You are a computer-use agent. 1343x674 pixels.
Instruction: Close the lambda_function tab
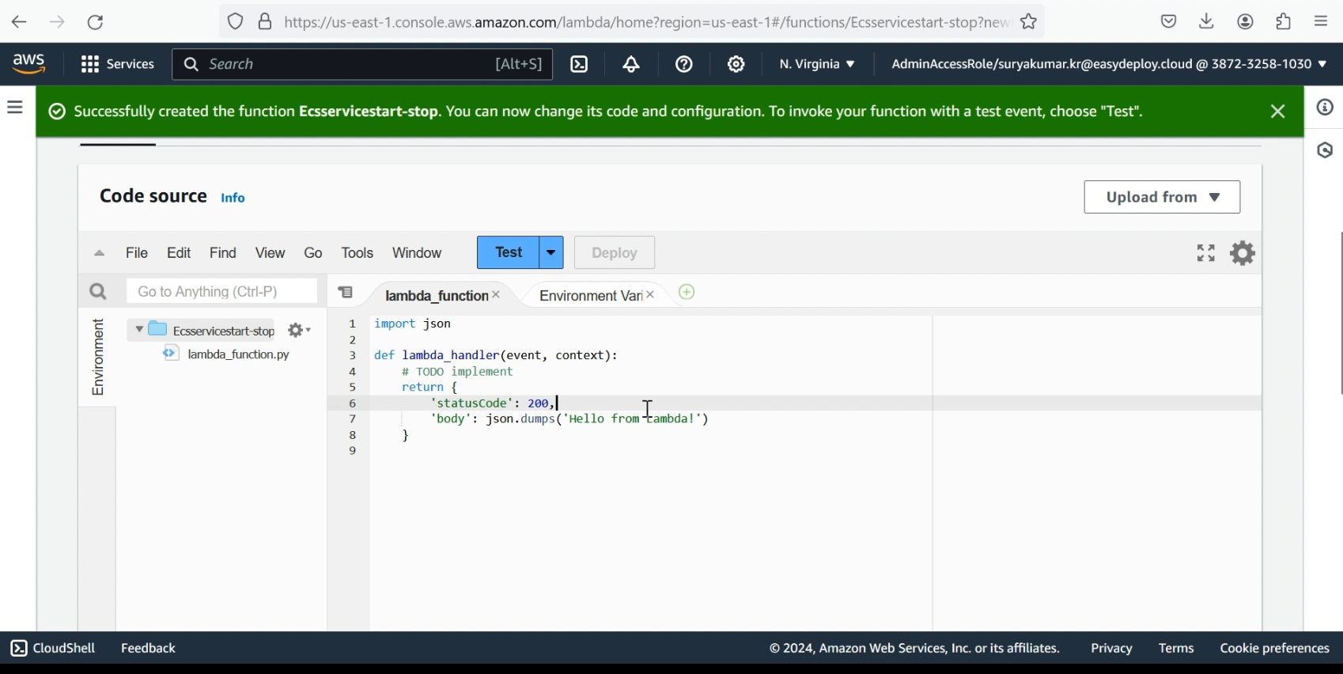click(497, 296)
